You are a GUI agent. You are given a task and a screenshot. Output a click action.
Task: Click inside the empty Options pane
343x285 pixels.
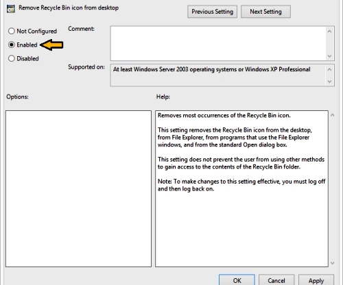[78, 188]
